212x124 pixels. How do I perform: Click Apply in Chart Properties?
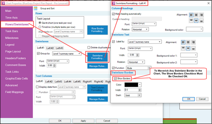(83, 121)
